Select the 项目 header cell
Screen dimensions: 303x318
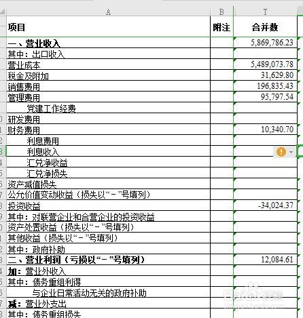click(109, 27)
